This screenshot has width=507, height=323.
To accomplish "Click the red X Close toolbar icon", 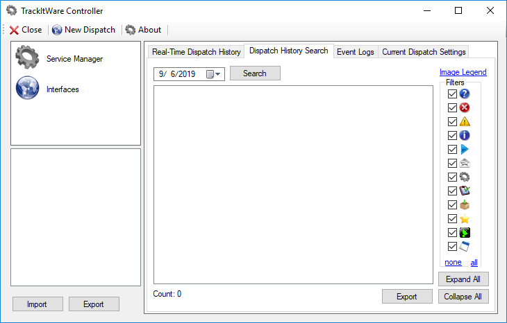I will tap(14, 30).
